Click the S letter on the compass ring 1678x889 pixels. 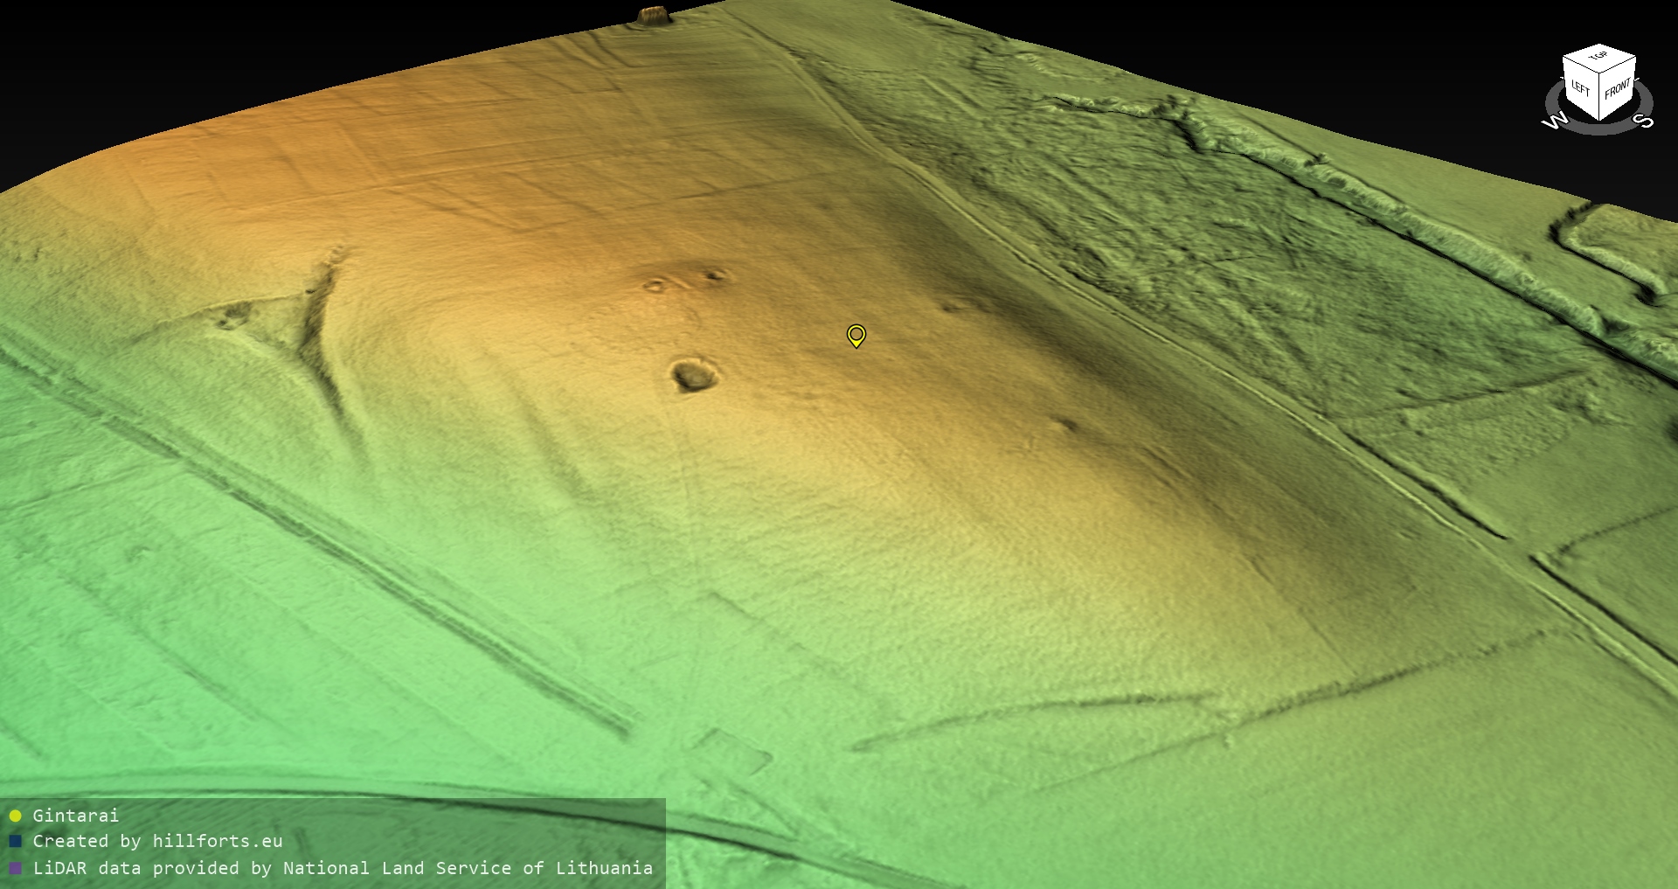(x=1642, y=121)
